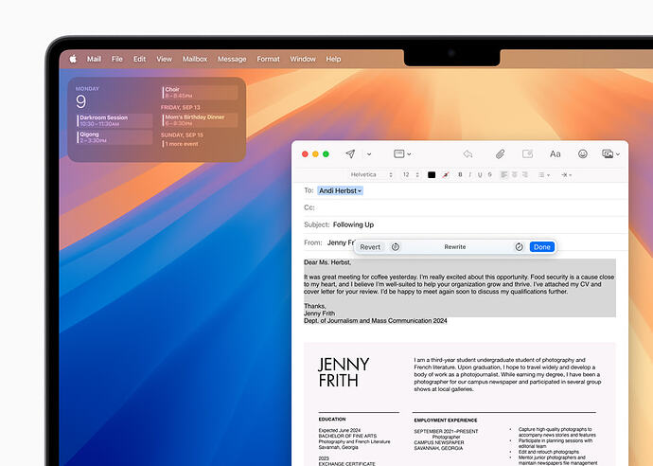The height and width of the screenshot is (466, 653).
Task: Toggle bold formatting
Action: click(x=460, y=174)
